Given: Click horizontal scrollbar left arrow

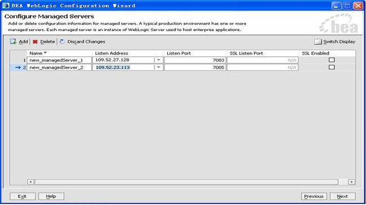Looking at the screenshot, I should coord(30,182).
